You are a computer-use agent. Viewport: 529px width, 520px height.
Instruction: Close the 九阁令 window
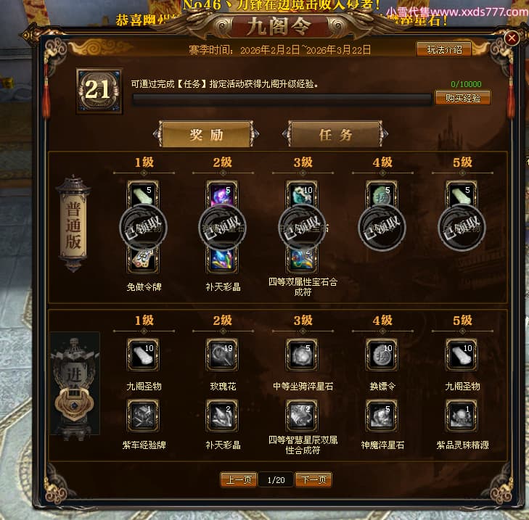[x=512, y=38]
